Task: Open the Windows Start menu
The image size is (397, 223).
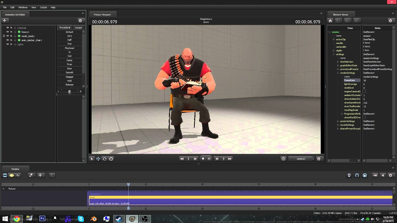Action: (x=5, y=219)
